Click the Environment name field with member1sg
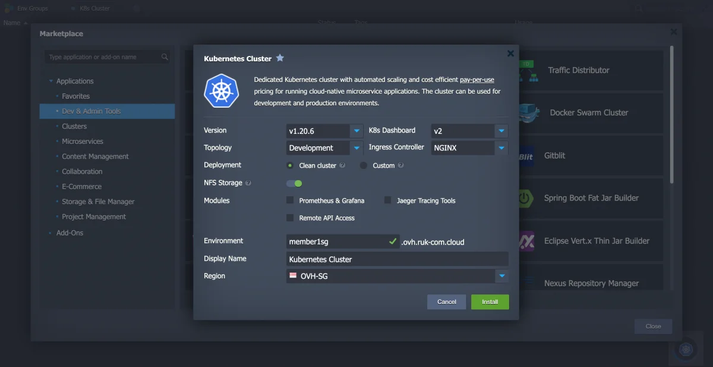 (342, 241)
